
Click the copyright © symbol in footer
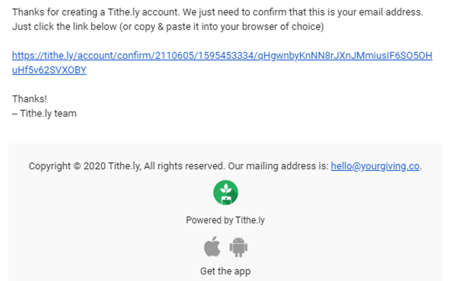tap(77, 166)
